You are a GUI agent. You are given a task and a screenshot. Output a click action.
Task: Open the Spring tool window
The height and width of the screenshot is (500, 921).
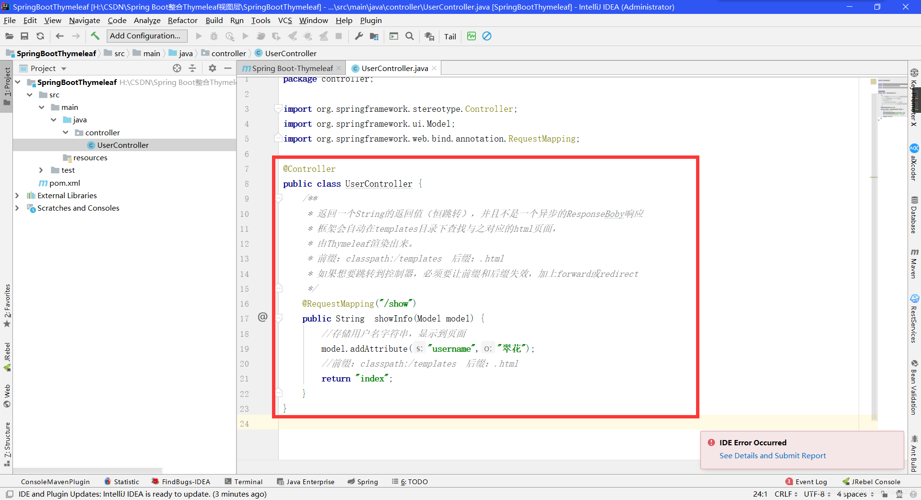(x=363, y=482)
